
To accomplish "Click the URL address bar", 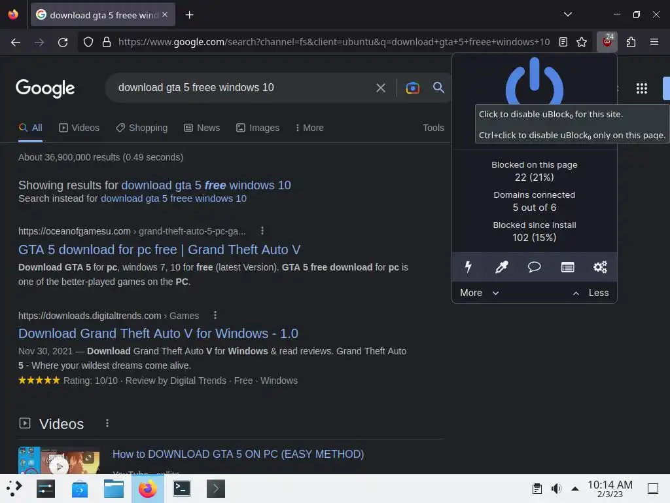I will click(333, 42).
